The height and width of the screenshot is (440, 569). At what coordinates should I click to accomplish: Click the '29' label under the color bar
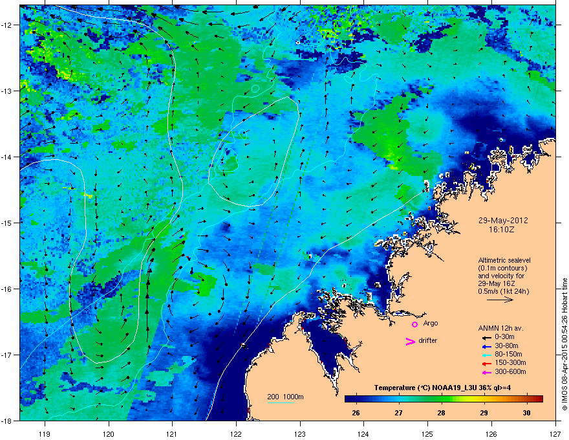click(484, 413)
